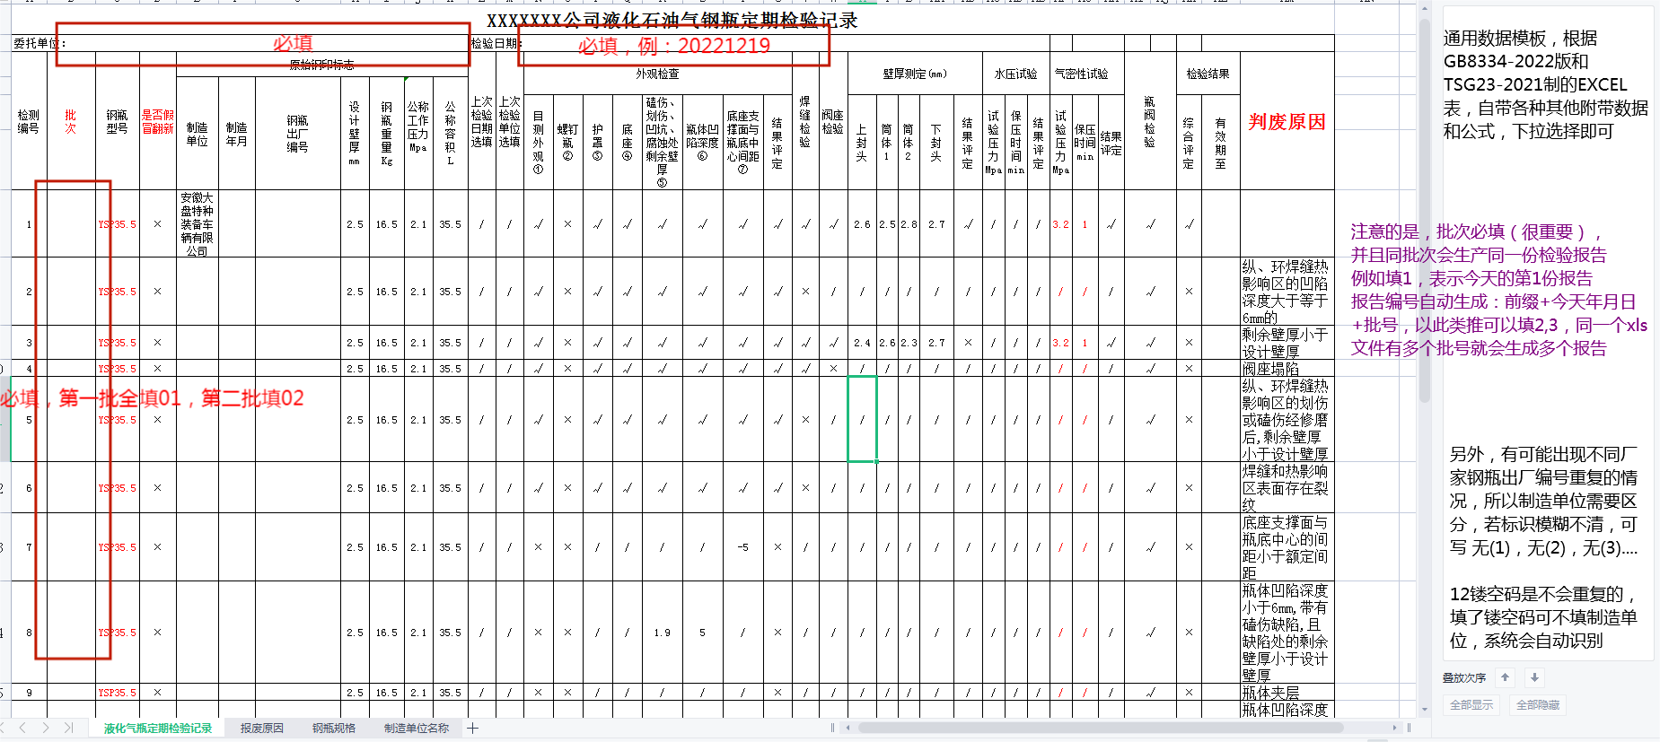The width and height of the screenshot is (1660, 742).
Task: Select 设计壁厚 header cell
Action: tap(355, 134)
